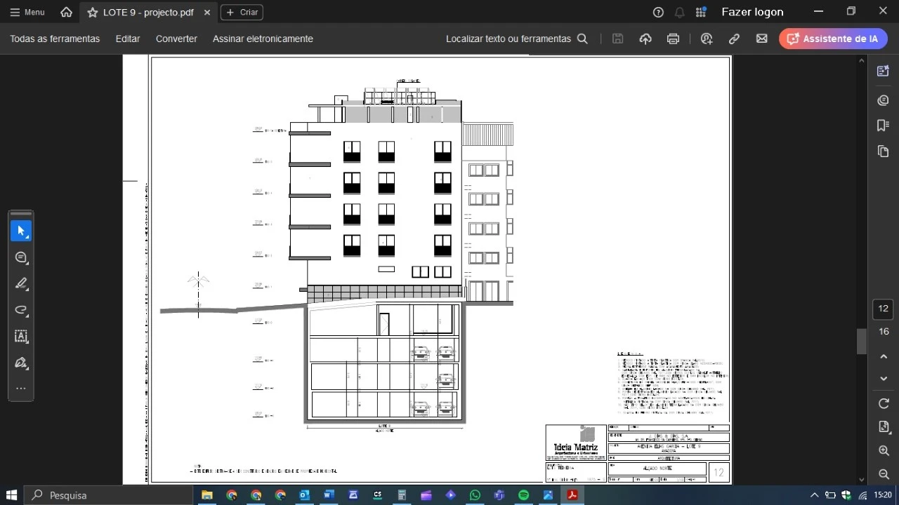This screenshot has width=899, height=505.
Task: Zoom in with magnifier plus
Action: click(x=884, y=450)
